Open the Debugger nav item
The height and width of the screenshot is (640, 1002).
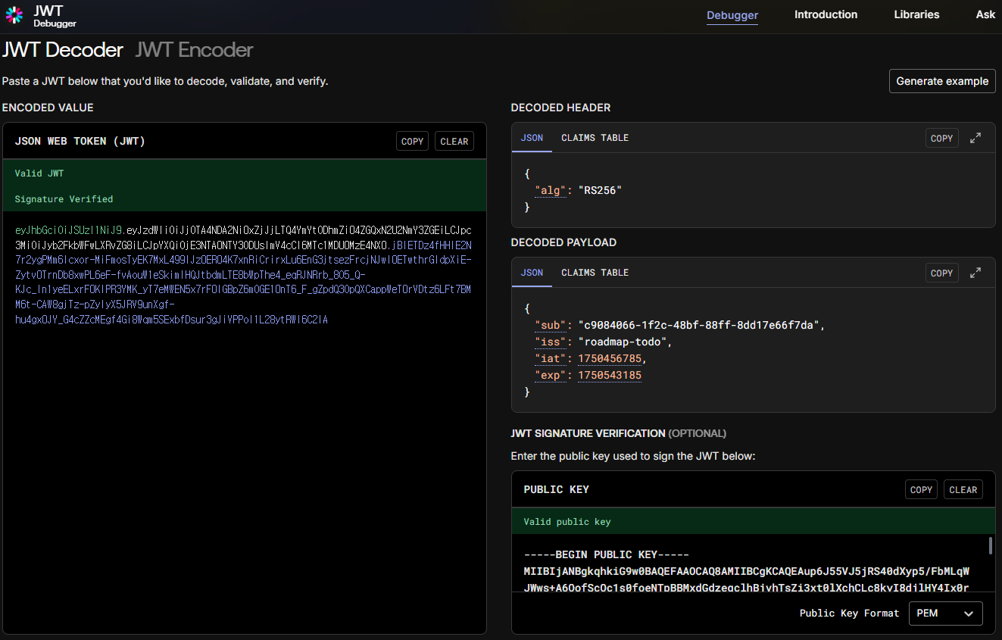[732, 15]
